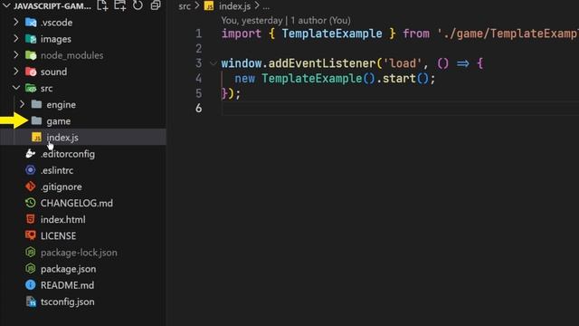Collapse the JAVASCRIPT-GAM... project section

6,6
